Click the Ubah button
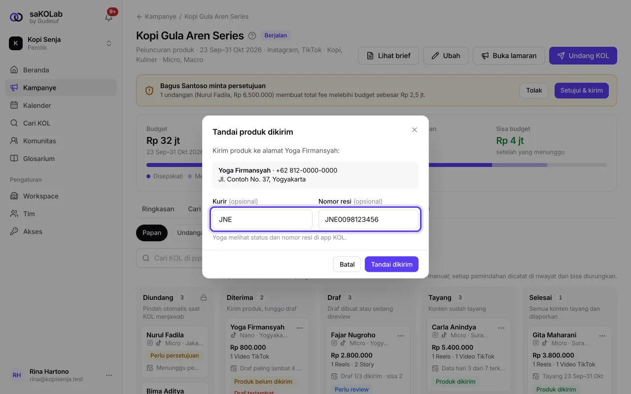 tap(446, 56)
